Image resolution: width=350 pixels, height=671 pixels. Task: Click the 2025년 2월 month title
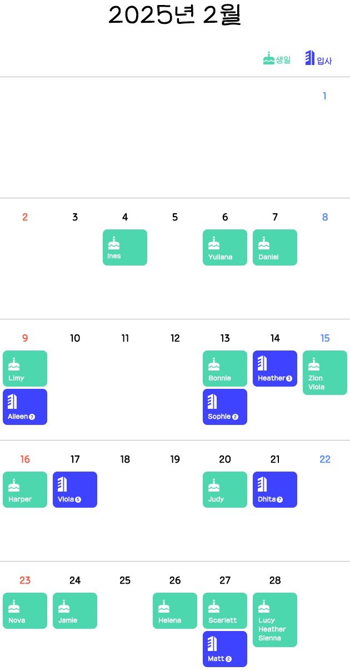pyautogui.click(x=175, y=15)
